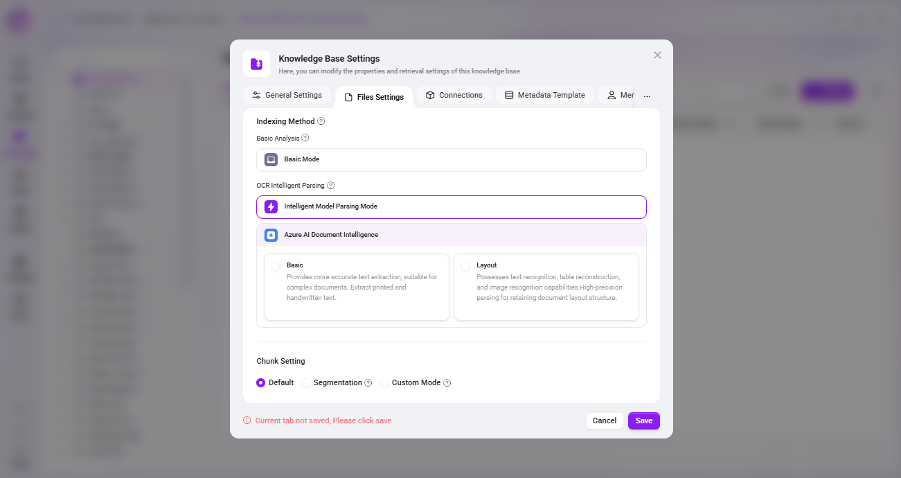This screenshot has width=901, height=478.
Task: Select Basic Mode indexing option
Action: click(x=452, y=159)
